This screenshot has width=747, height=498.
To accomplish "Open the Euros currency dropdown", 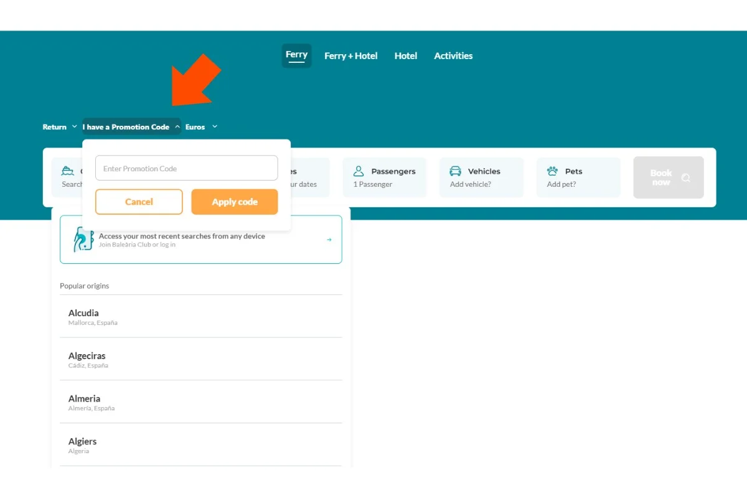I will pyautogui.click(x=201, y=127).
